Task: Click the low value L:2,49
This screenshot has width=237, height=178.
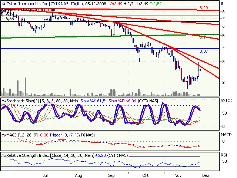Action: pyautogui.click(x=143, y=4)
